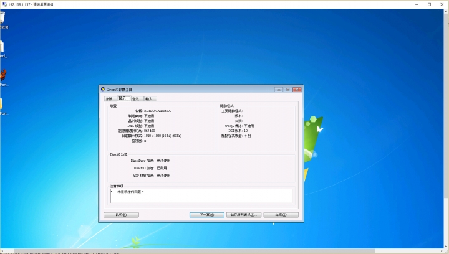449x254 pixels.
Task: Click the device name 'RDPDD Chained DD'
Action: click(158, 111)
